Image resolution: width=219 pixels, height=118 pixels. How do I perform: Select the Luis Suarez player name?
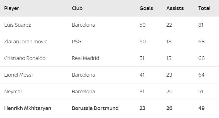18,25
